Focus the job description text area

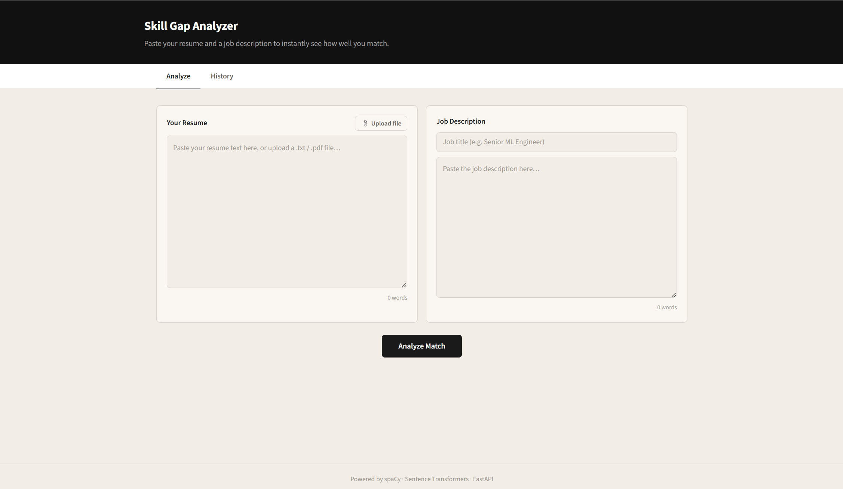pyautogui.click(x=556, y=227)
